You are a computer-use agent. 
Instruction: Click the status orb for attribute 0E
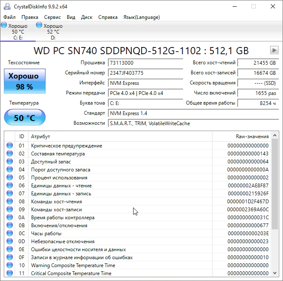pyautogui.click(x=10, y=249)
